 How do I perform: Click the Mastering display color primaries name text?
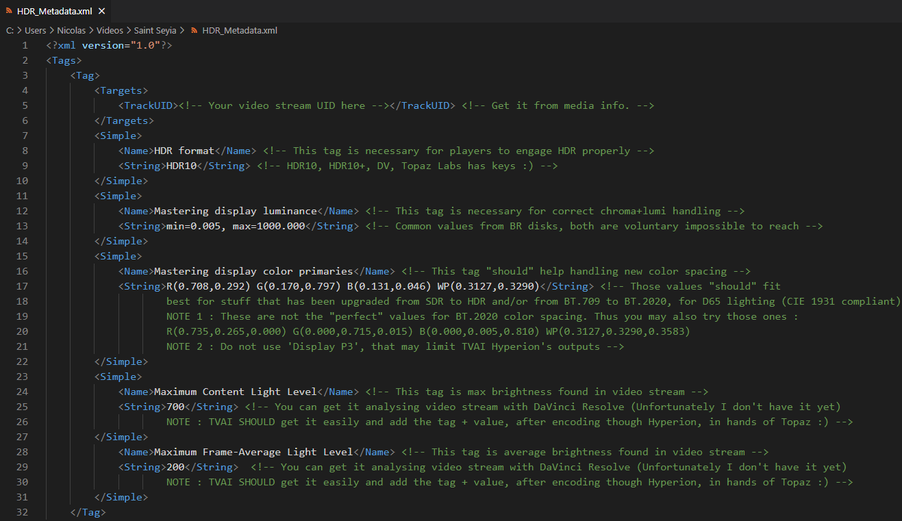(x=253, y=271)
